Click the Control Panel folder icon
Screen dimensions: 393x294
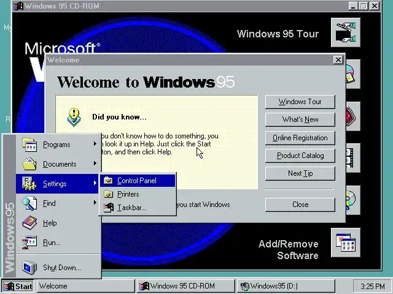108,180
